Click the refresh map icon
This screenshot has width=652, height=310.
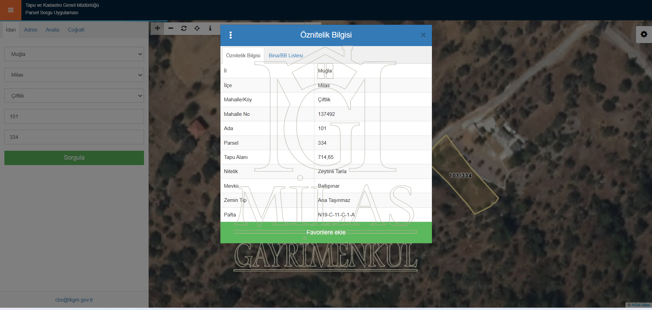pyautogui.click(x=184, y=28)
